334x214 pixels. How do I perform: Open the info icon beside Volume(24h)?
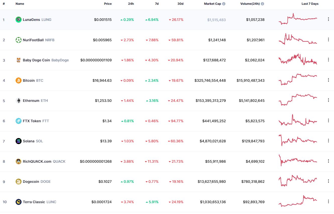pyautogui.click(x=262, y=4)
